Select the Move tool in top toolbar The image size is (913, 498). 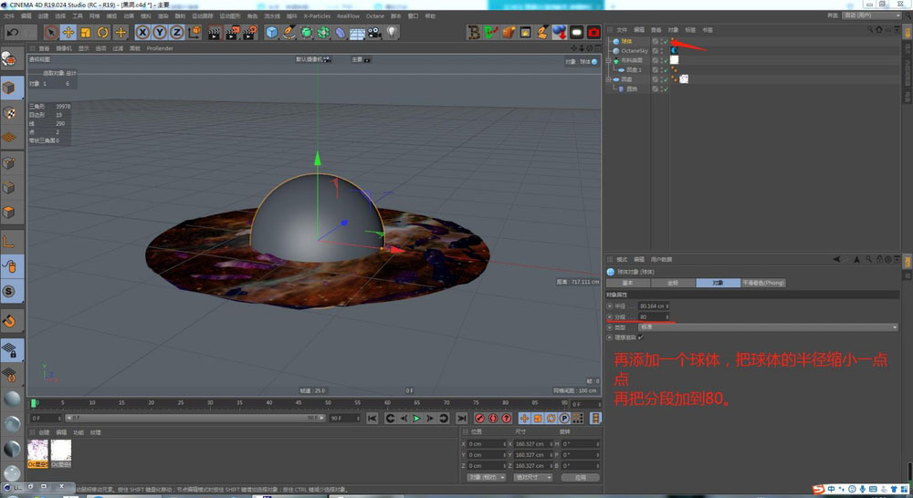[x=68, y=33]
